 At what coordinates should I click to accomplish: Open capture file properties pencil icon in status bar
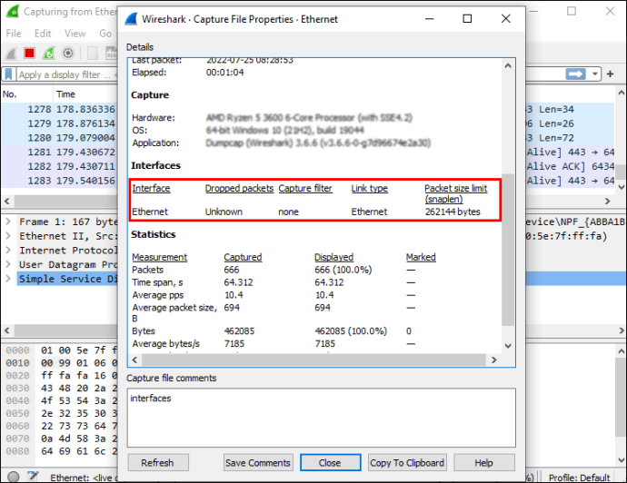pos(33,476)
